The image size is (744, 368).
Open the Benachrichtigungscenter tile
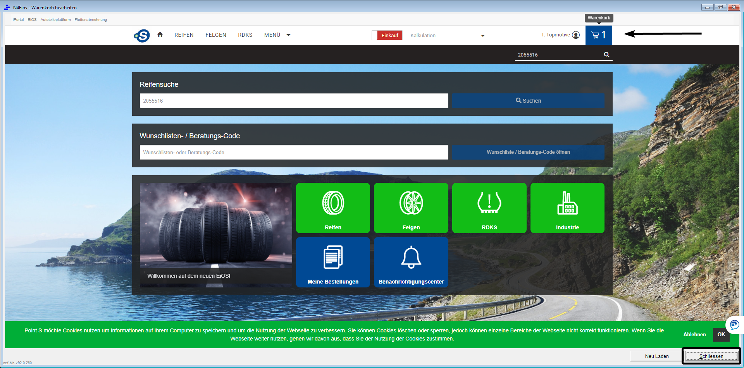411,262
